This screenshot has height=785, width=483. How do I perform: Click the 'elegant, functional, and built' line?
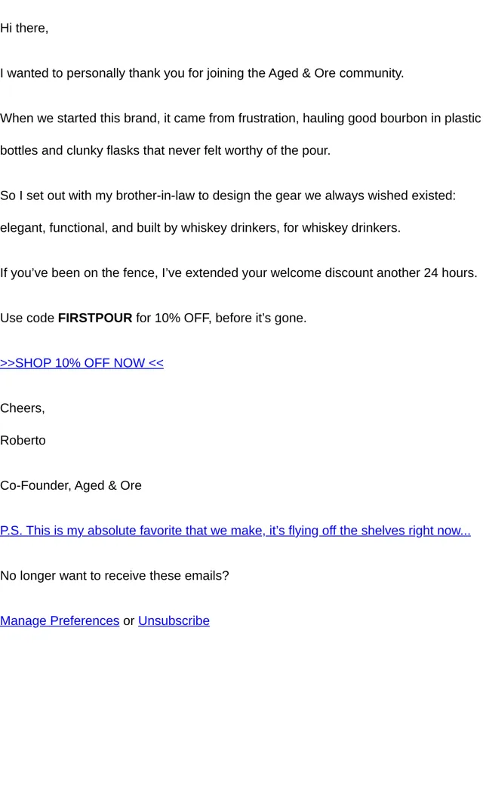200,228
